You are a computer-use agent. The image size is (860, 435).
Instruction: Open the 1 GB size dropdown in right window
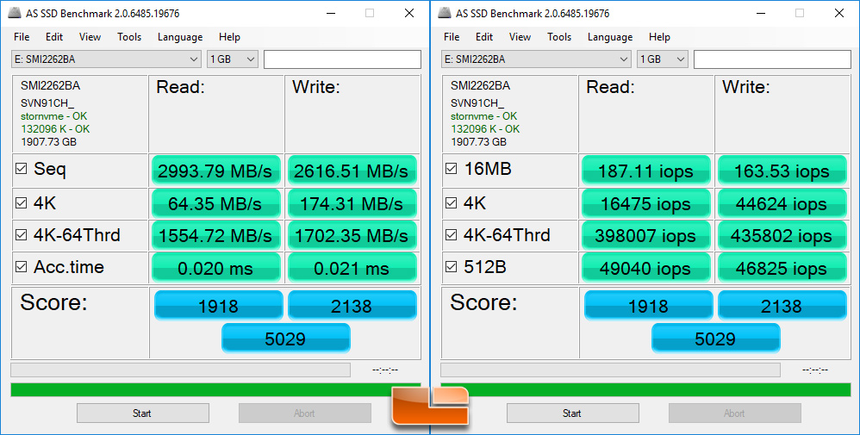[x=663, y=59]
